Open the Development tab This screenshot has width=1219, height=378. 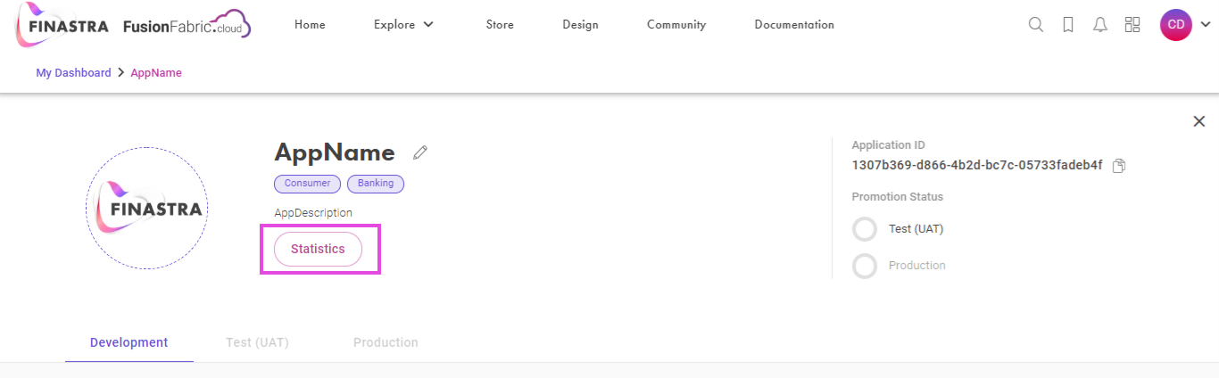tap(129, 342)
